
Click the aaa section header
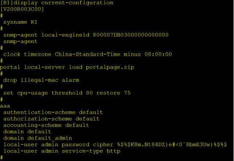click(x=5, y=106)
